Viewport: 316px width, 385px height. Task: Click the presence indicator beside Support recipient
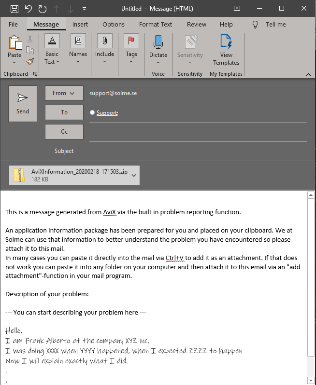click(92, 113)
